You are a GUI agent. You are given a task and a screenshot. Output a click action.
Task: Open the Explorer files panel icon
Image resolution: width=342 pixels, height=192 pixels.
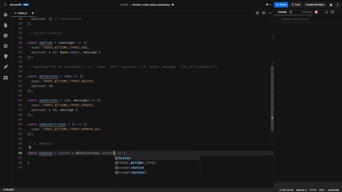(6, 25)
